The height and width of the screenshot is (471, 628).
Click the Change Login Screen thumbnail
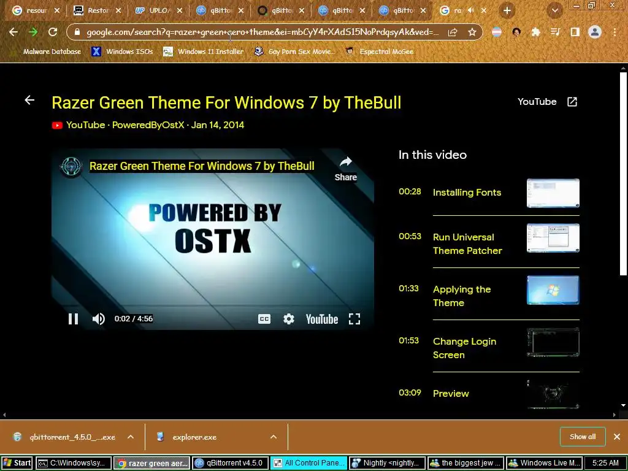[553, 342]
